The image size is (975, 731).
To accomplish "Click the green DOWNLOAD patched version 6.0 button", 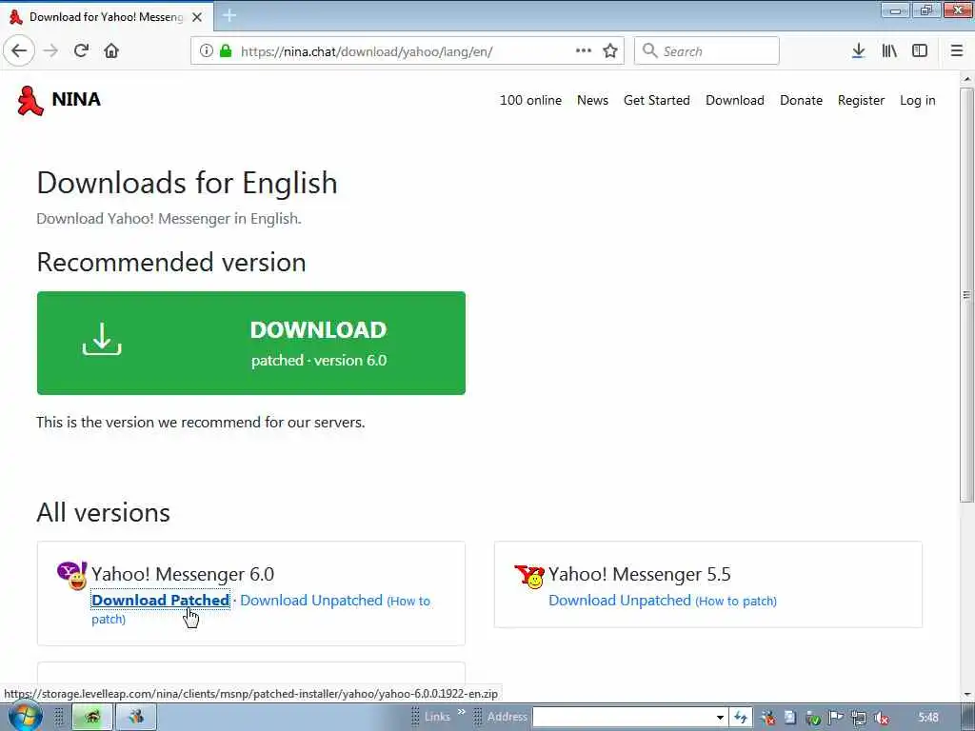I will click(251, 343).
